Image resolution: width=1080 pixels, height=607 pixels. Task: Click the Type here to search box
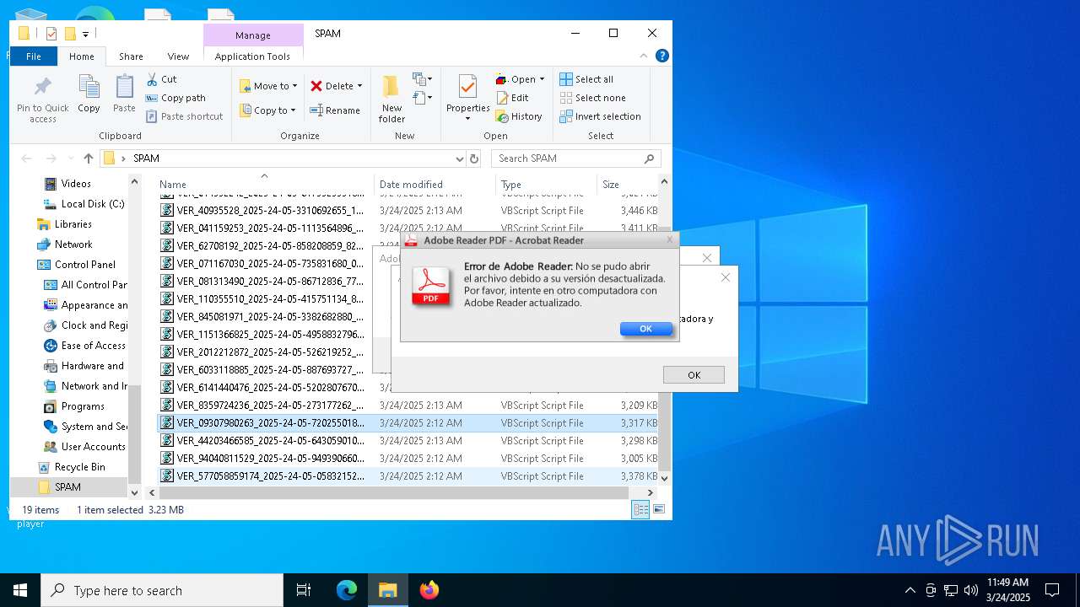(162, 590)
